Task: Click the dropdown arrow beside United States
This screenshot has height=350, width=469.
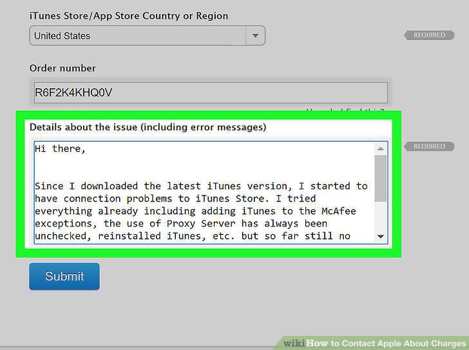Action: click(x=255, y=35)
